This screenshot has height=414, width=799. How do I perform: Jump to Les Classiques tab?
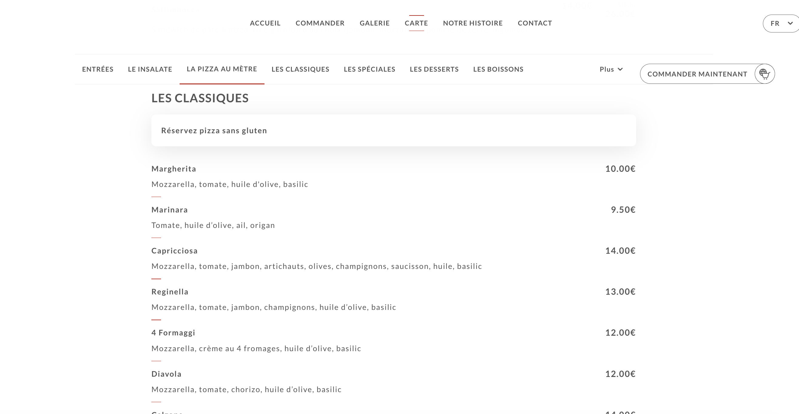point(300,69)
